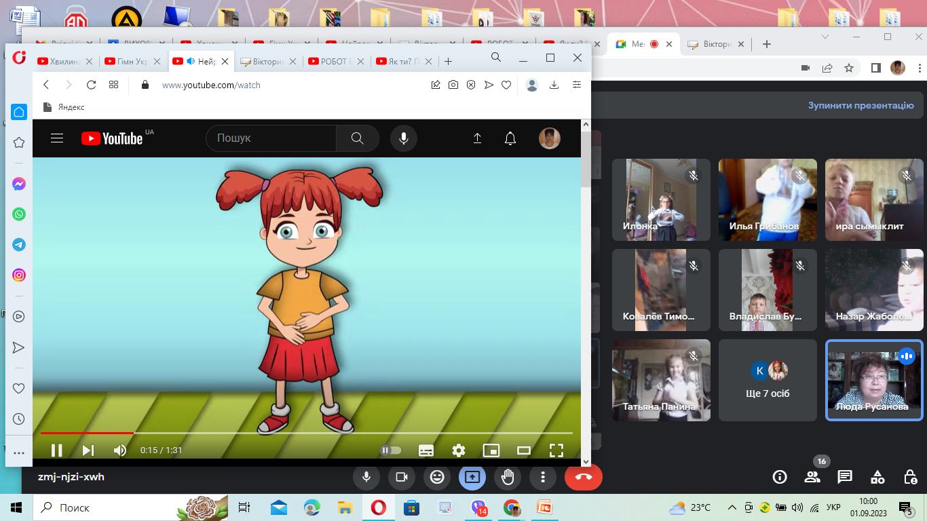Open Telegram in Opera sidebar
Viewport: 927px width, 521px height.
[19, 245]
